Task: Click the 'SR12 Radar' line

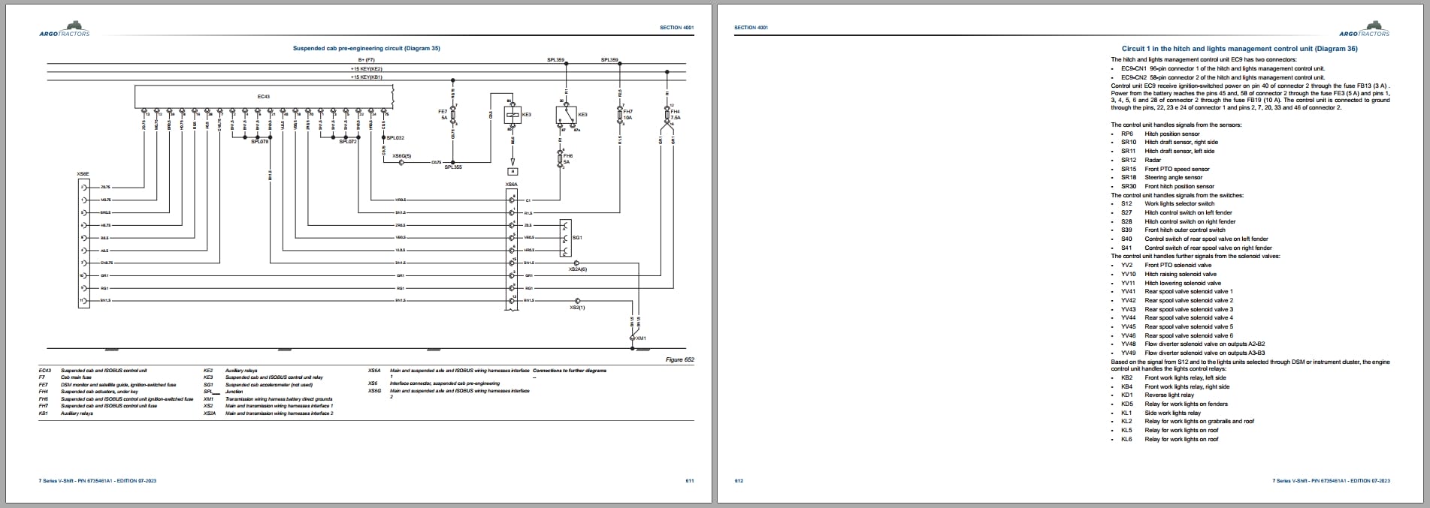Action: (x=1141, y=160)
